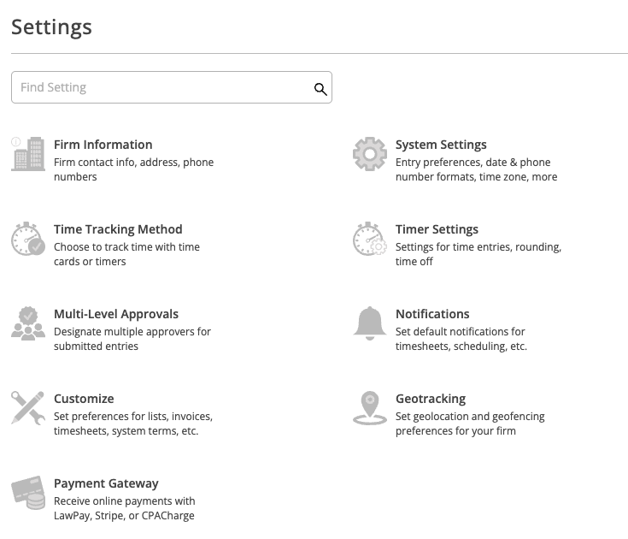Open the Customize settings link

tap(84, 399)
